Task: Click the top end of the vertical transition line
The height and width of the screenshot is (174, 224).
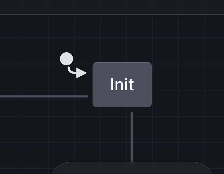Action: click(132, 113)
